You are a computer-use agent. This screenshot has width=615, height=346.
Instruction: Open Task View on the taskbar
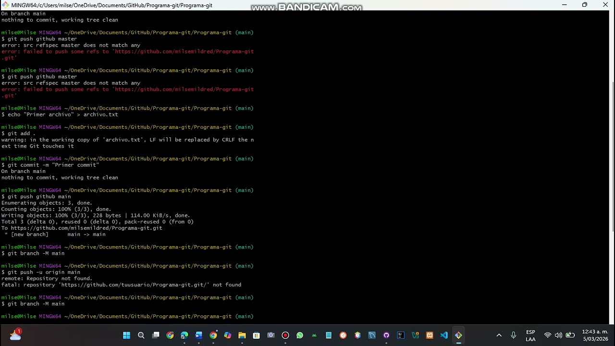click(156, 335)
